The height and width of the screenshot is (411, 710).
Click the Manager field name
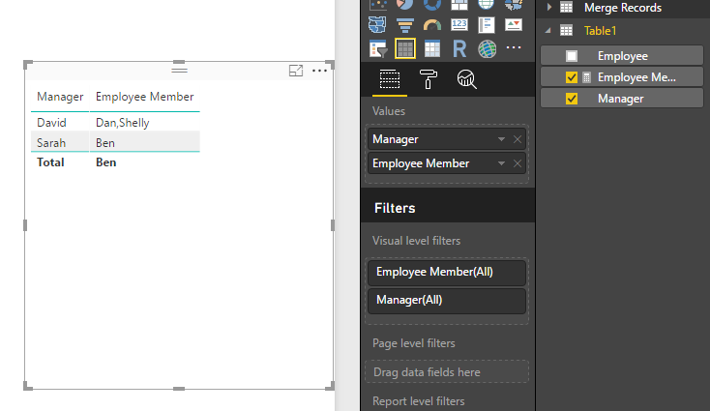pos(620,99)
